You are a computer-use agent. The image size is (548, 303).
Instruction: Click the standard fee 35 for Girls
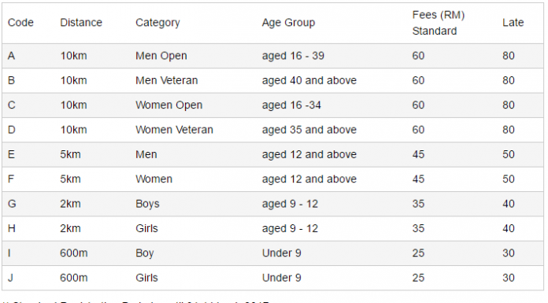tap(418, 228)
